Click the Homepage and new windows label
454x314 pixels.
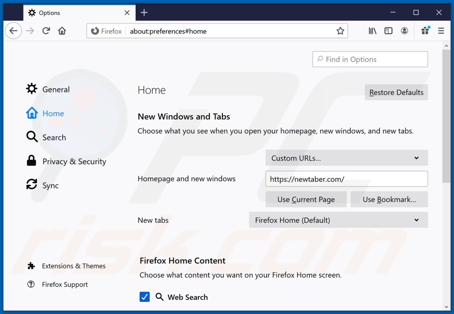(x=186, y=179)
